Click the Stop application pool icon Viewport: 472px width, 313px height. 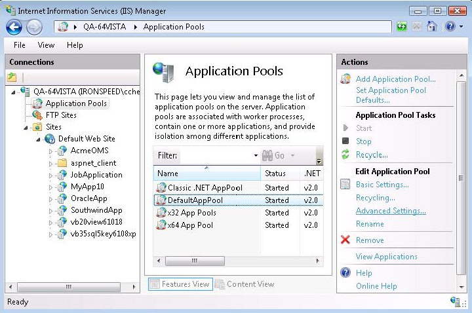345,141
